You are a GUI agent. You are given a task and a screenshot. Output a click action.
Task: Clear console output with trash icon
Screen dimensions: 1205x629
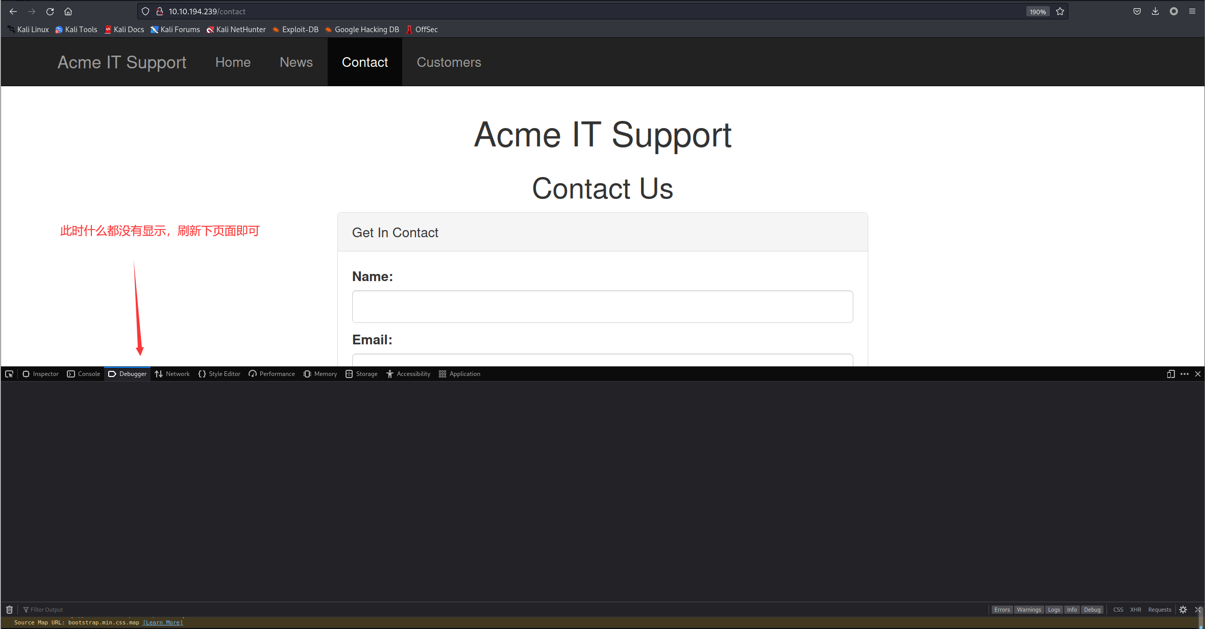pos(9,610)
